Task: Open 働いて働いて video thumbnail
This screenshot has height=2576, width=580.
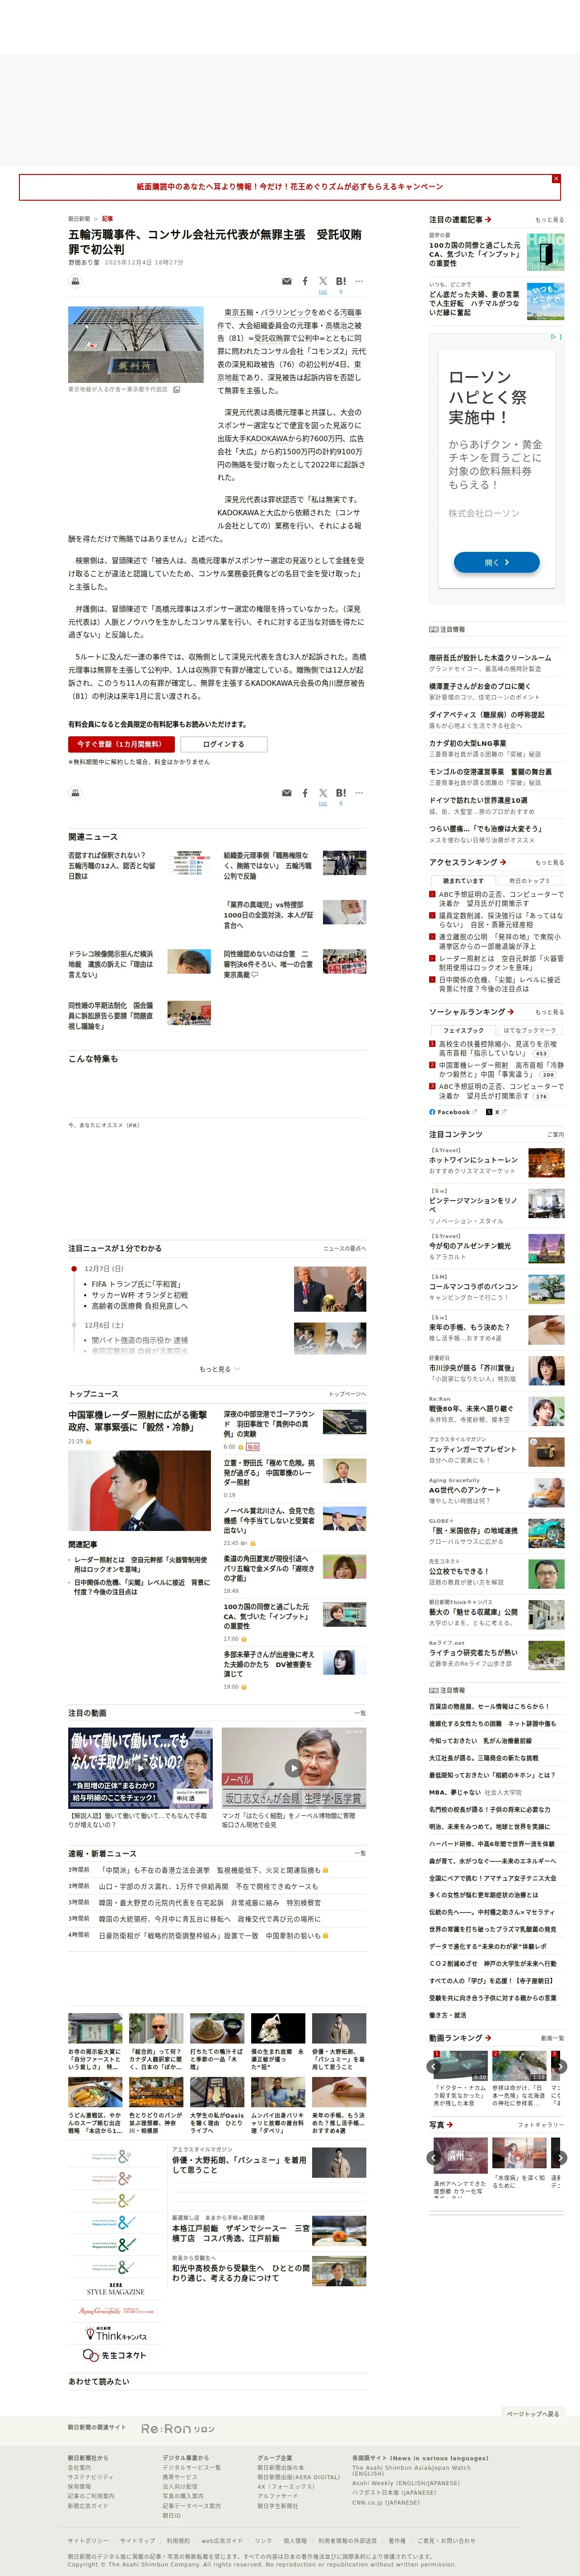Action: tap(140, 1767)
